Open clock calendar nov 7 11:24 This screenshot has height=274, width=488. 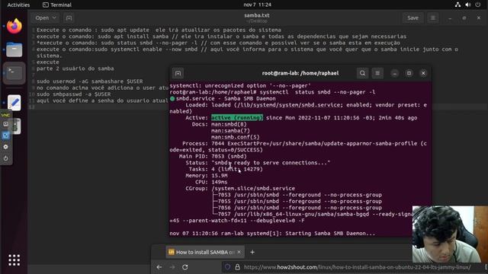[x=258, y=5]
